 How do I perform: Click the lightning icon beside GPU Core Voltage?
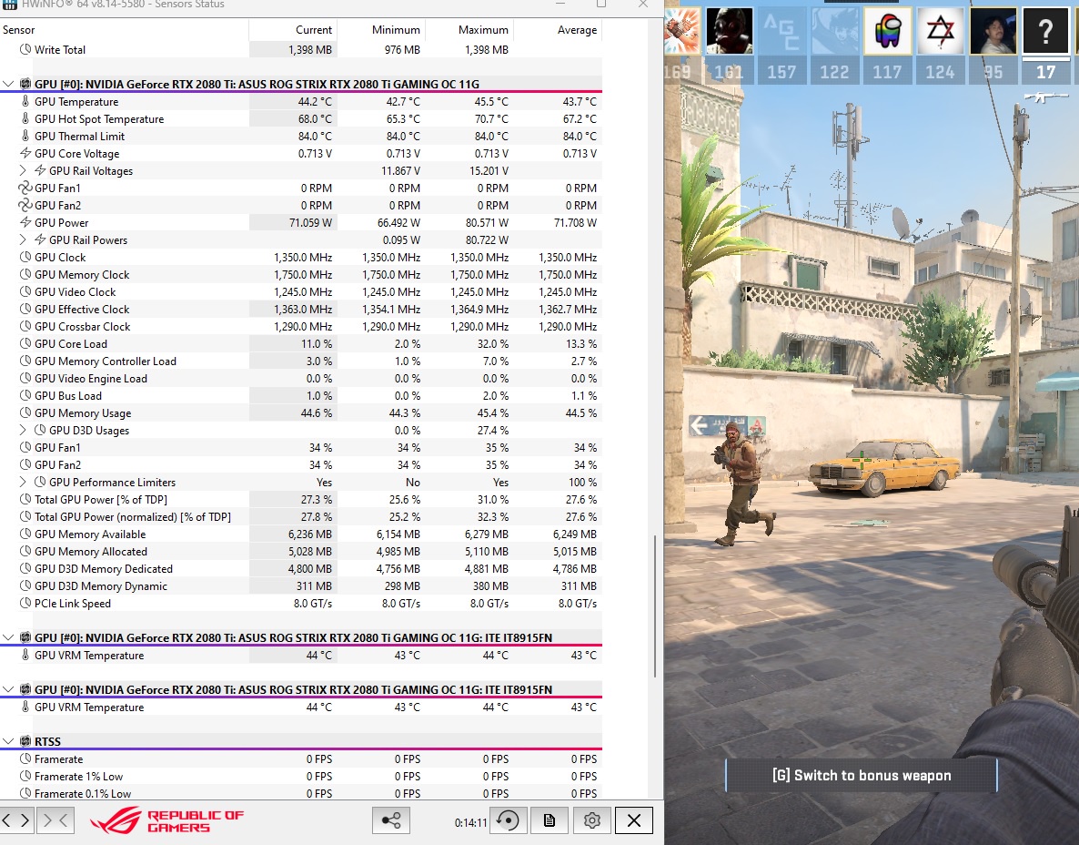(25, 153)
